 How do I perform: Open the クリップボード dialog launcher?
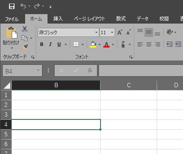point(33,57)
